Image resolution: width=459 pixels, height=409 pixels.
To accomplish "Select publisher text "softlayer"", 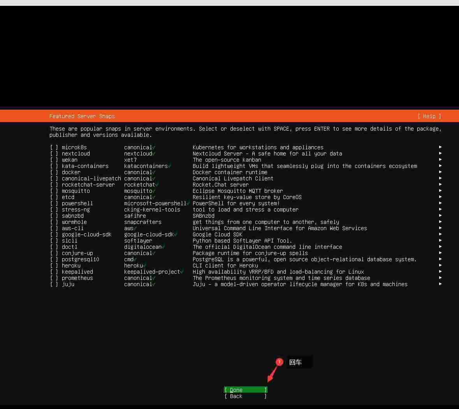I will click(x=138, y=241).
